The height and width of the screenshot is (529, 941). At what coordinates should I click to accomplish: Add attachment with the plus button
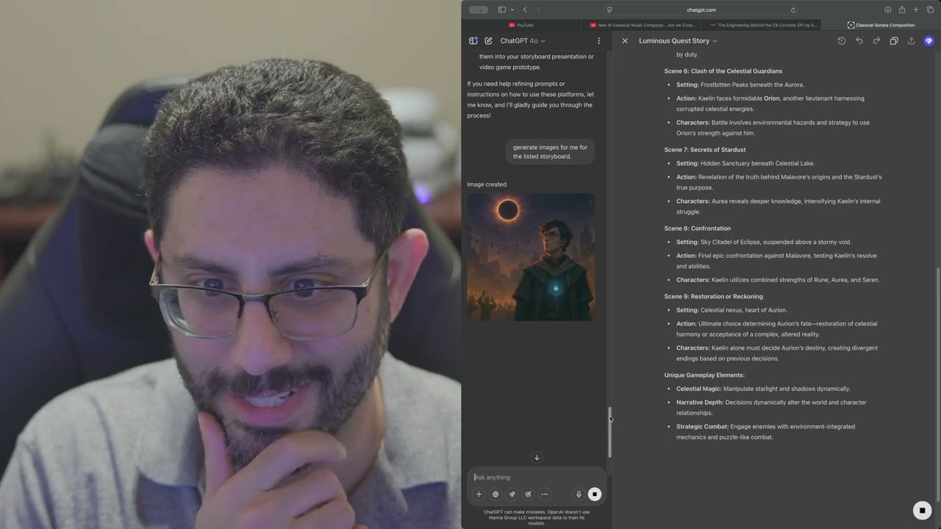479,494
